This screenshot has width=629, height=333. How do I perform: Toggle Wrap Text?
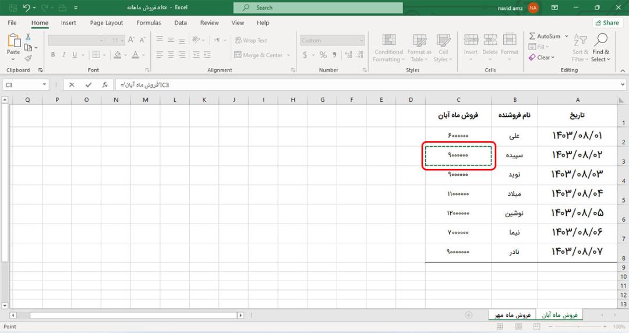click(x=250, y=41)
